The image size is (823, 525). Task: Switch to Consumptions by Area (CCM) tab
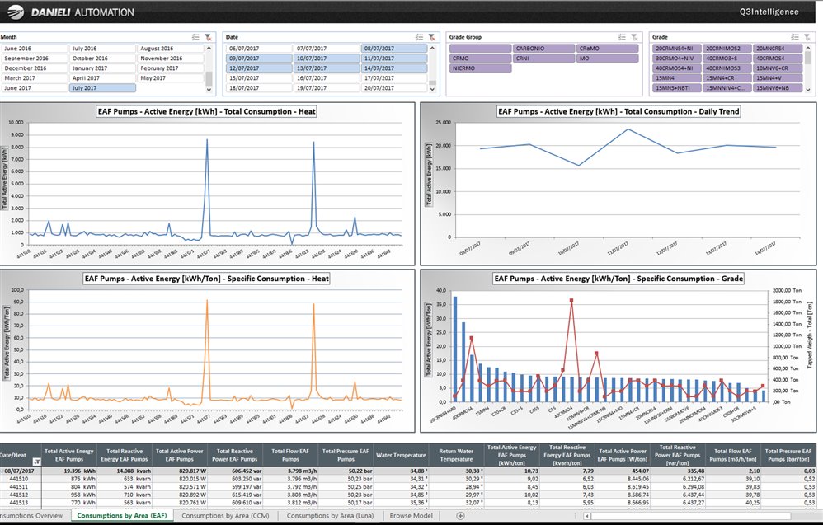tap(225, 516)
